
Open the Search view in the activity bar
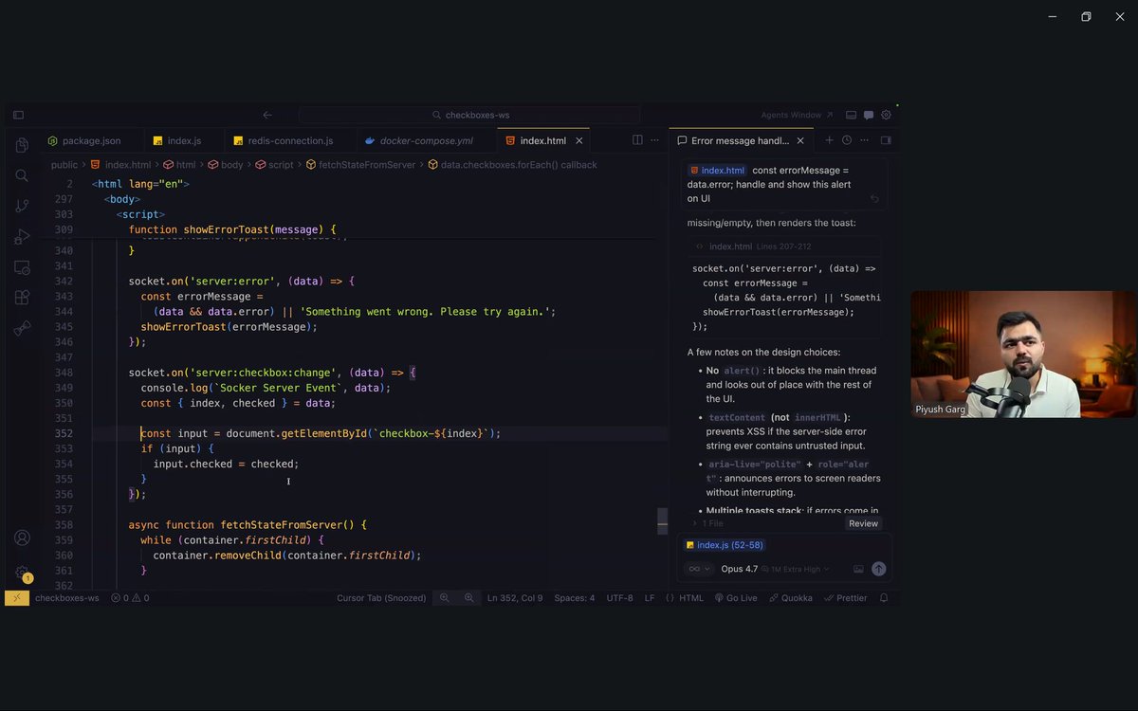21,175
